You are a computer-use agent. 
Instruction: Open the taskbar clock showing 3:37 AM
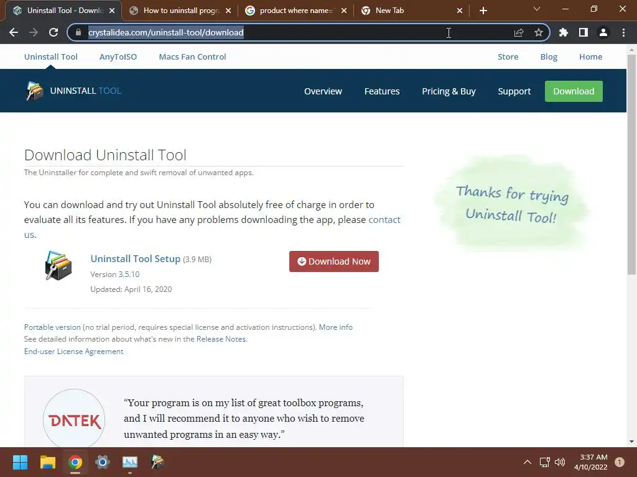click(x=591, y=462)
